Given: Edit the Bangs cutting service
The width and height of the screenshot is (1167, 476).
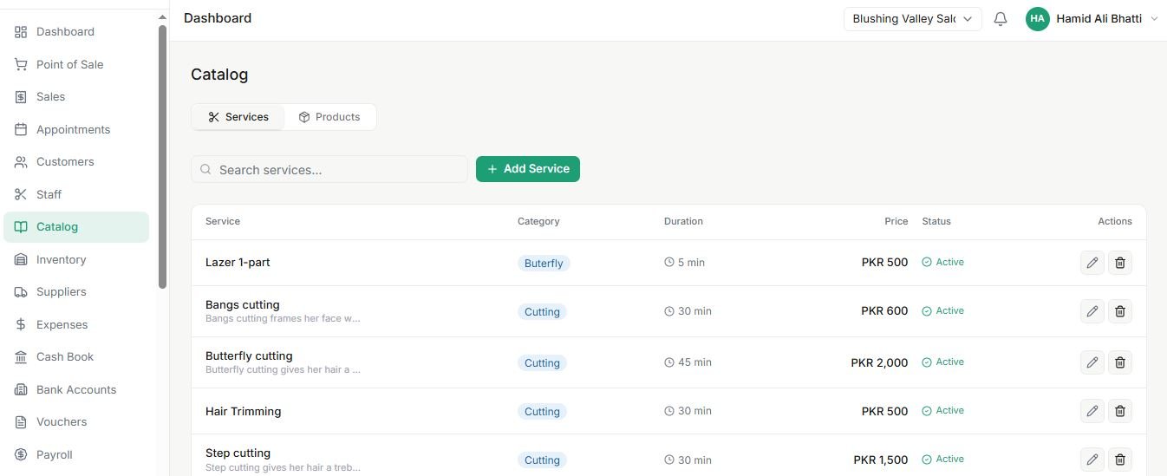Looking at the screenshot, I should [1092, 311].
